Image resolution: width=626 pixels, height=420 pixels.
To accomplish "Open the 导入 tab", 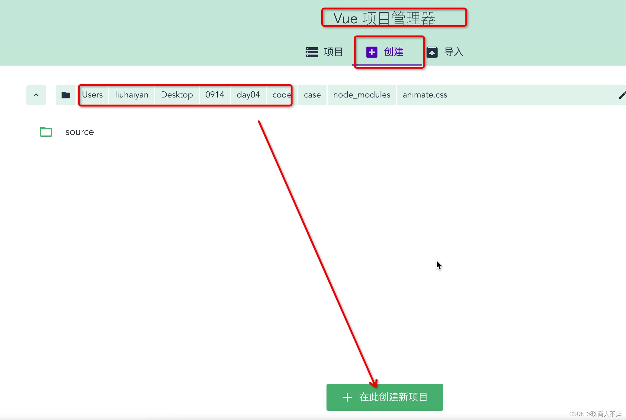I will click(x=454, y=52).
